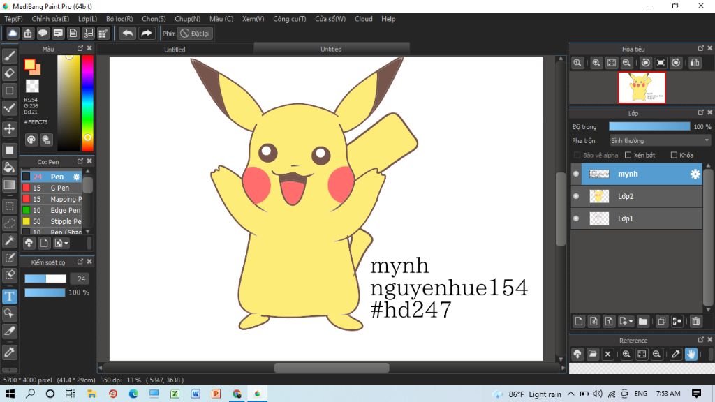The width and height of the screenshot is (715, 402).
Task: Choose the Lasso selection tool
Action: click(10, 223)
